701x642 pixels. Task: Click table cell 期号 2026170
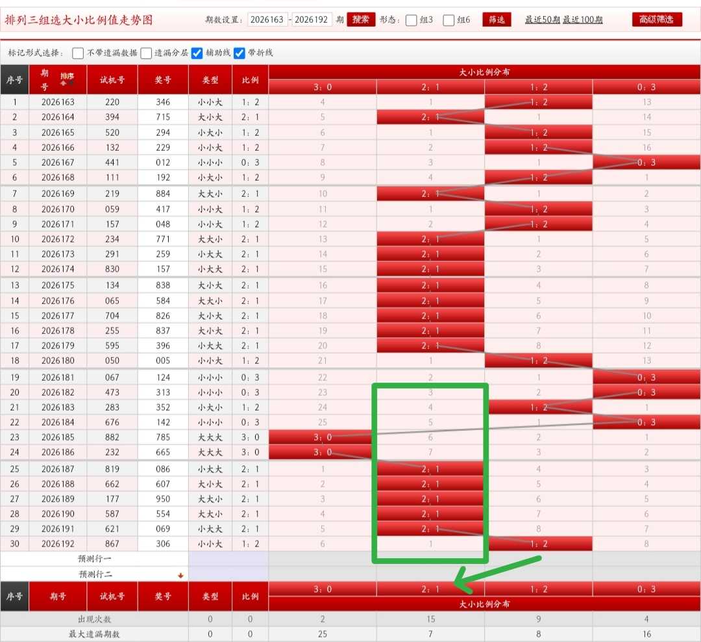click(x=58, y=209)
